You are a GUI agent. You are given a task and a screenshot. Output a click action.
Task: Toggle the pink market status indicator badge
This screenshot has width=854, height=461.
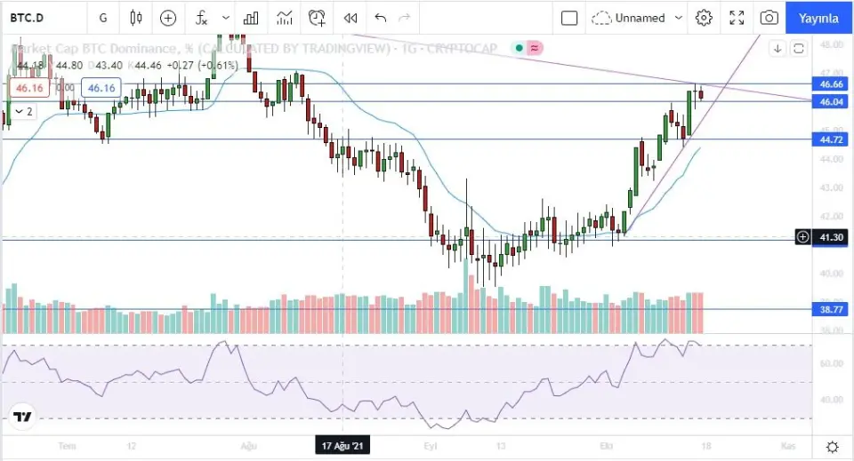pos(534,48)
